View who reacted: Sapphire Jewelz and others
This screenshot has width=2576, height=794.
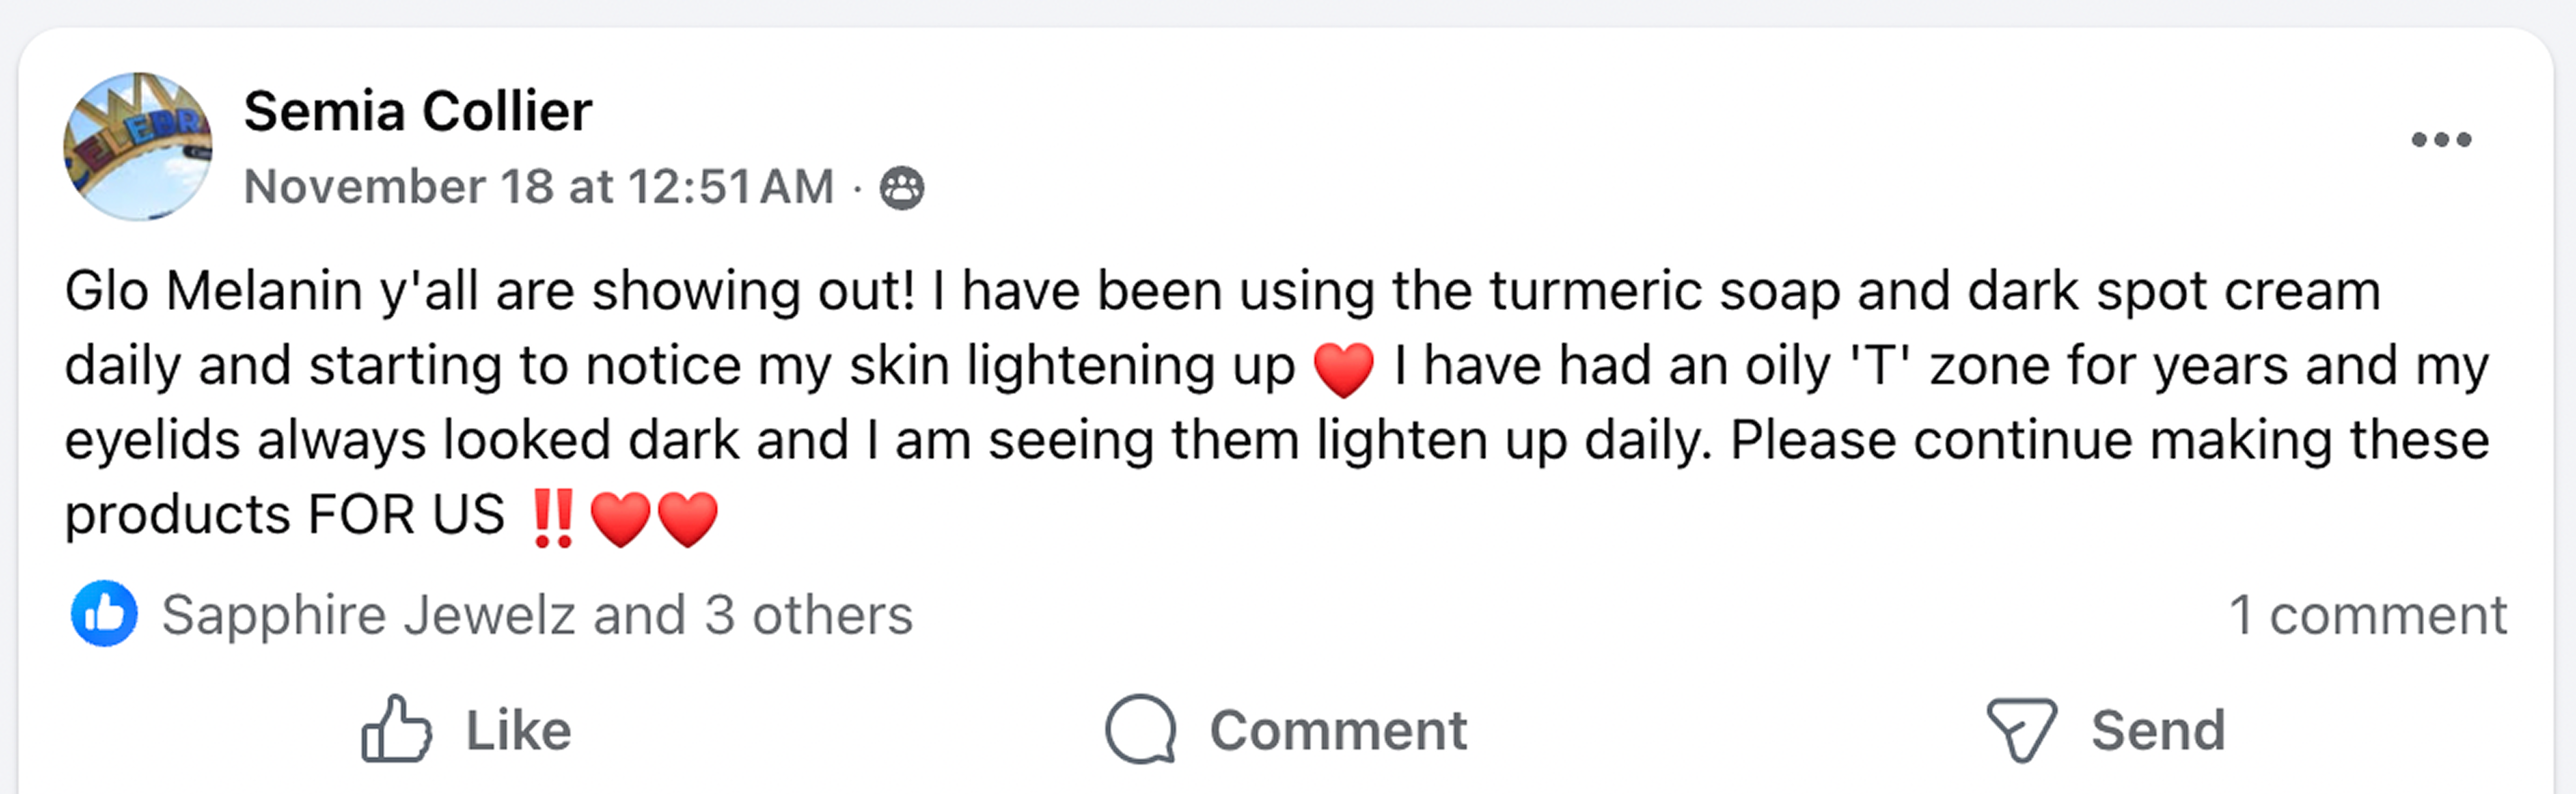pyautogui.click(x=537, y=615)
